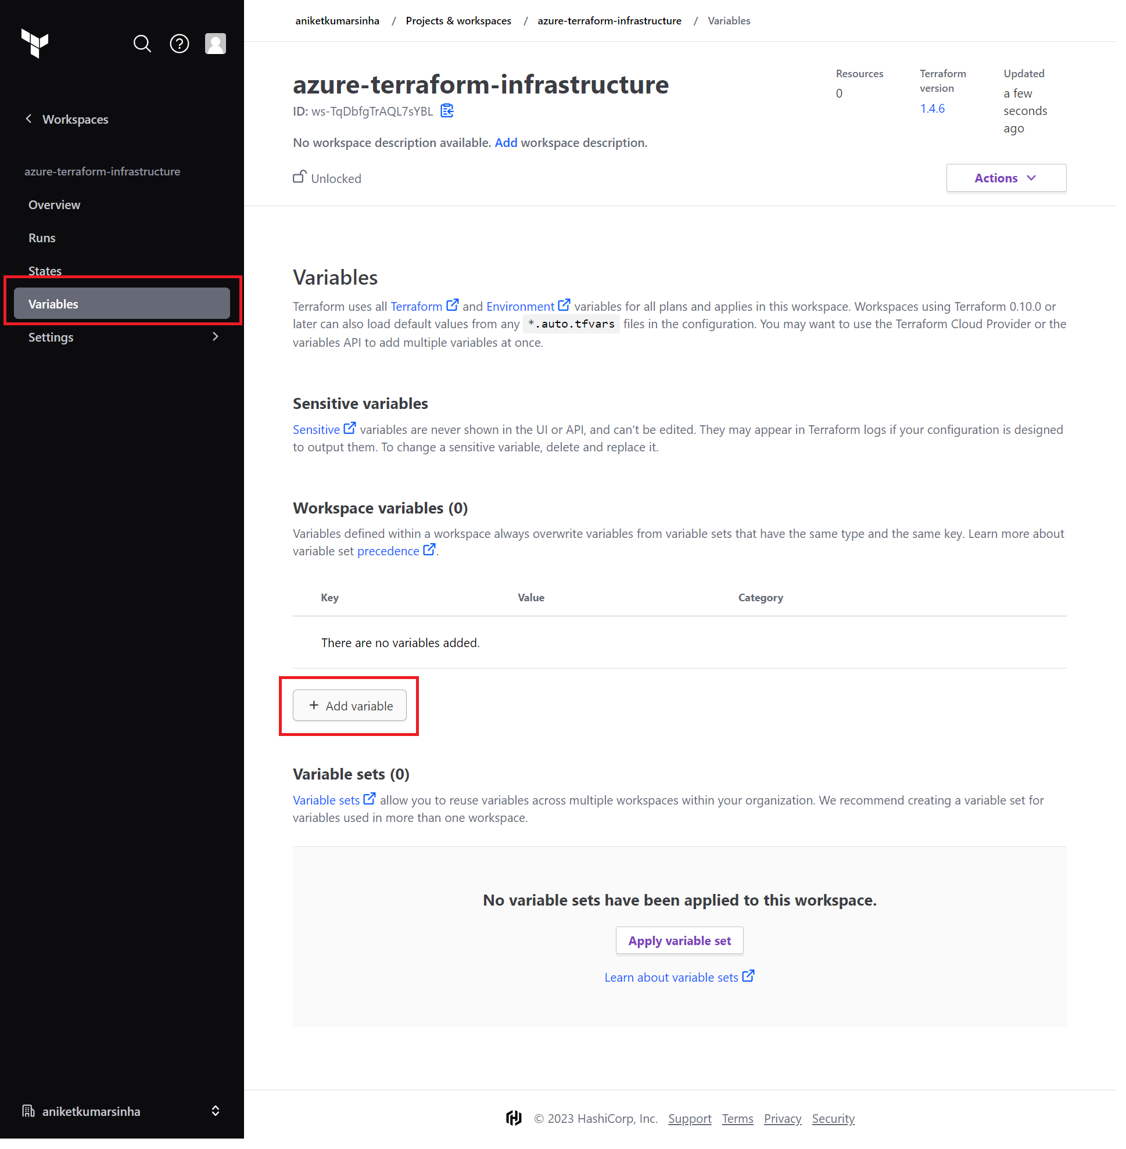Click 'There are no variables added.' text
This screenshot has width=1126, height=1149.
click(401, 644)
